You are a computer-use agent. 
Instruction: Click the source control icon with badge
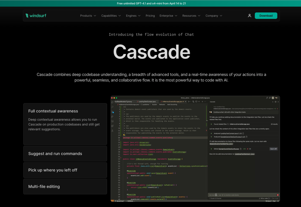113,112
